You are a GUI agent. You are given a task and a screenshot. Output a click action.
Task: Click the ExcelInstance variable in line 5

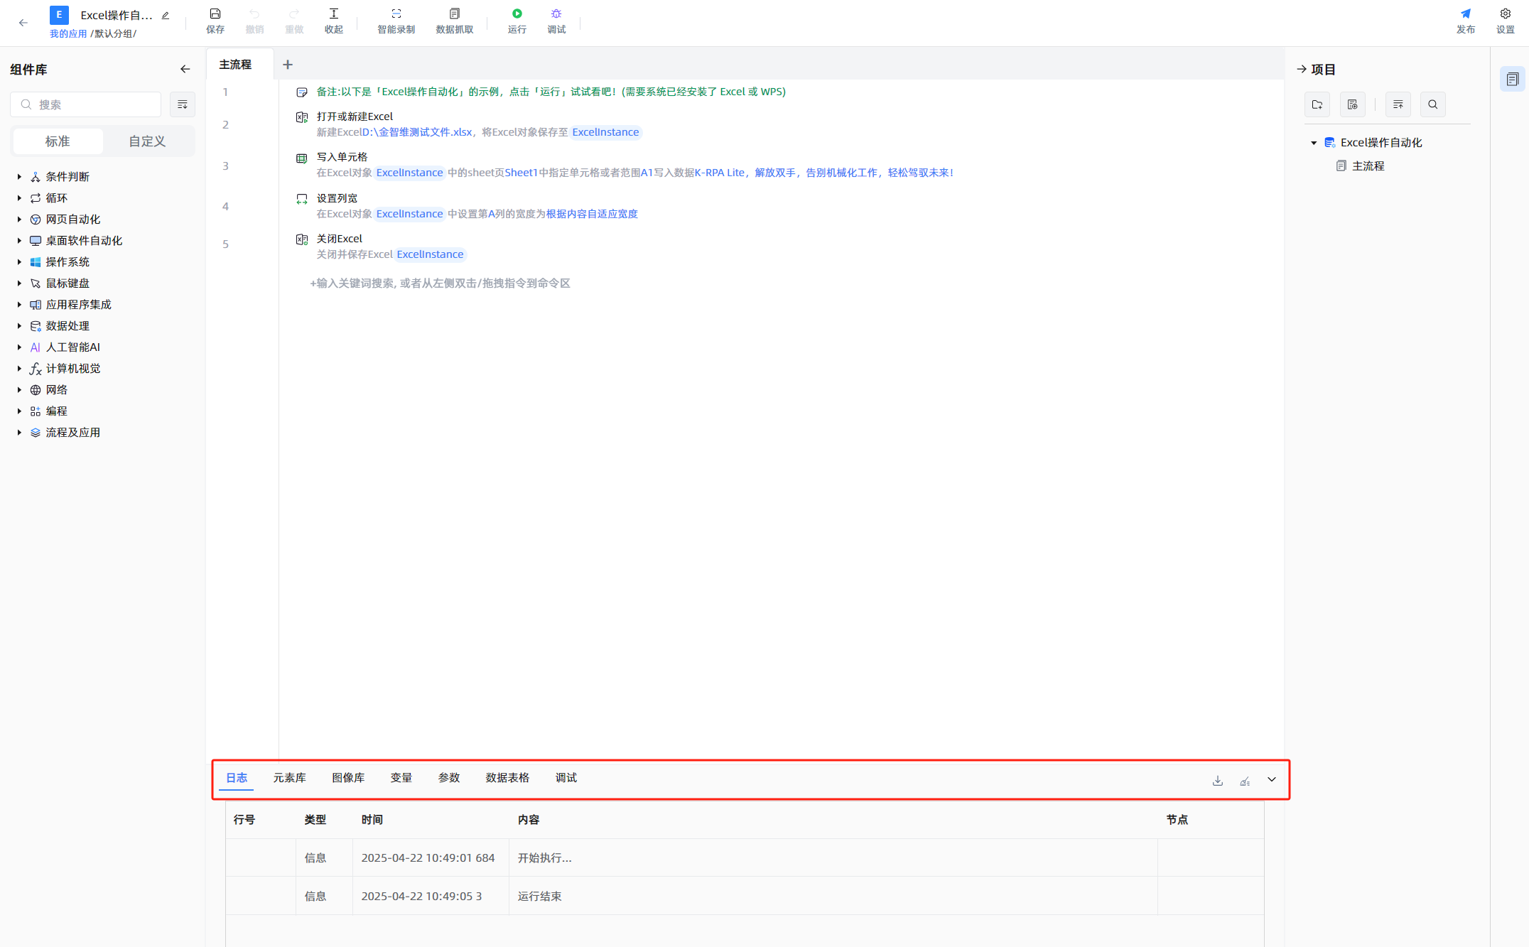tap(430, 254)
